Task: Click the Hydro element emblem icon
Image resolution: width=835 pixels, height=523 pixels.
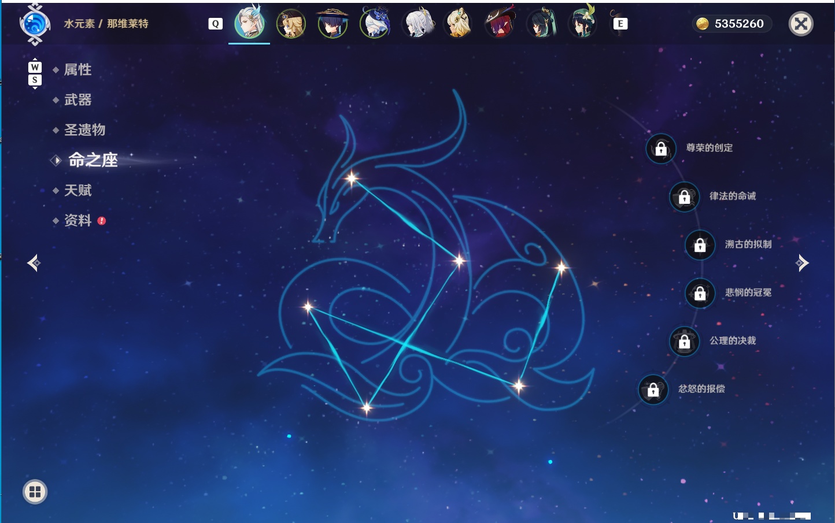Action: (35, 24)
